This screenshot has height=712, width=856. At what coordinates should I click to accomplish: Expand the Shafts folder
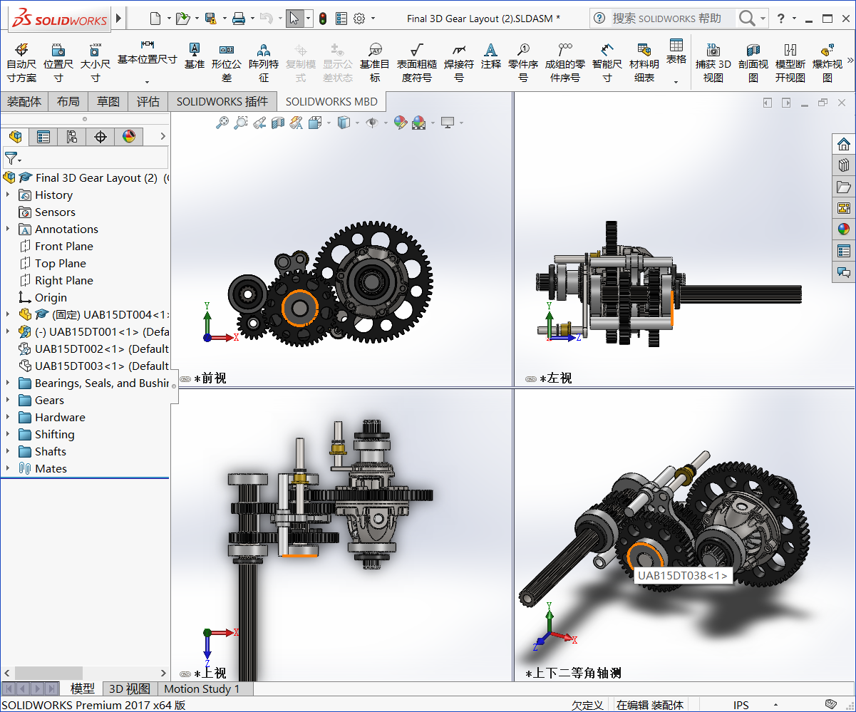tap(8, 451)
